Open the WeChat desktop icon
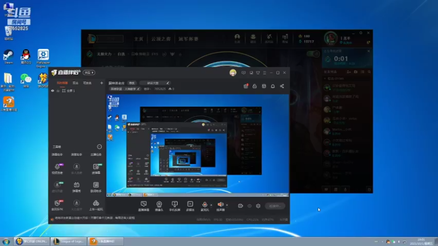This screenshot has height=246, width=438. (26, 80)
